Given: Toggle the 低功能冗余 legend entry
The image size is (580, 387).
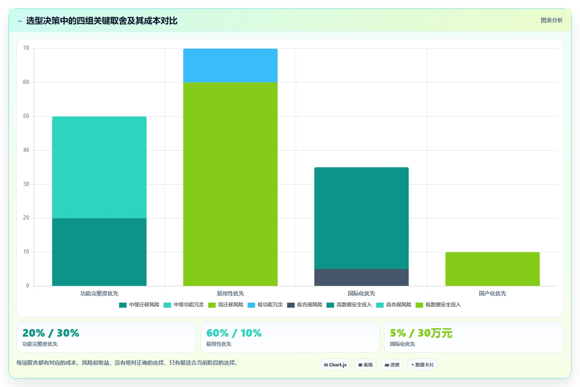Looking at the screenshot, I should [x=265, y=305].
